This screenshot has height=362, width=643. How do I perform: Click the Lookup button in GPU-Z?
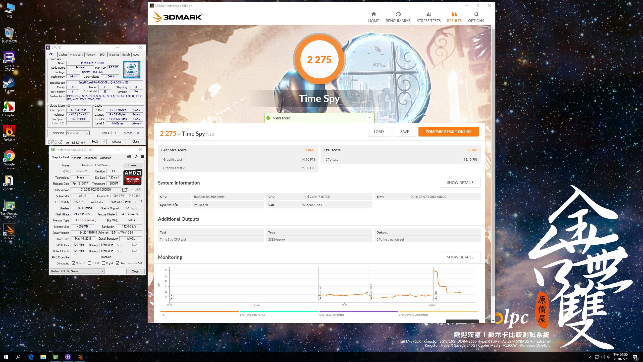[x=133, y=165]
